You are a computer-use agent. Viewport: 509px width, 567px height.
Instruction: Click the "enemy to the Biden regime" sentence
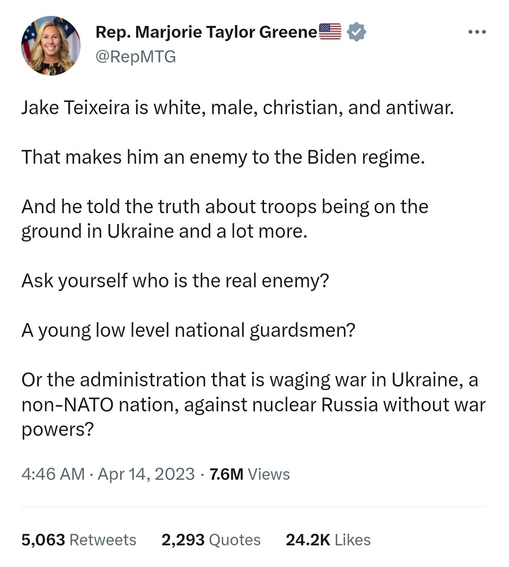point(222,157)
